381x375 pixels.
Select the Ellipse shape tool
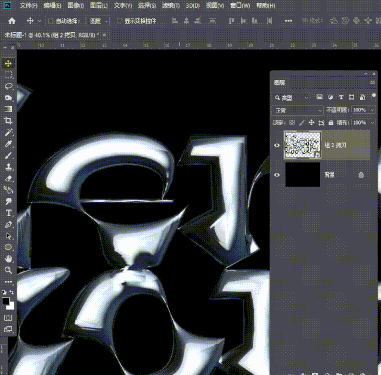click(x=8, y=247)
